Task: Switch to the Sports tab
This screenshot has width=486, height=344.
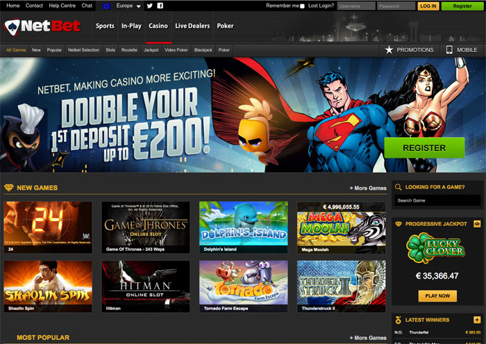Action: 105,26
